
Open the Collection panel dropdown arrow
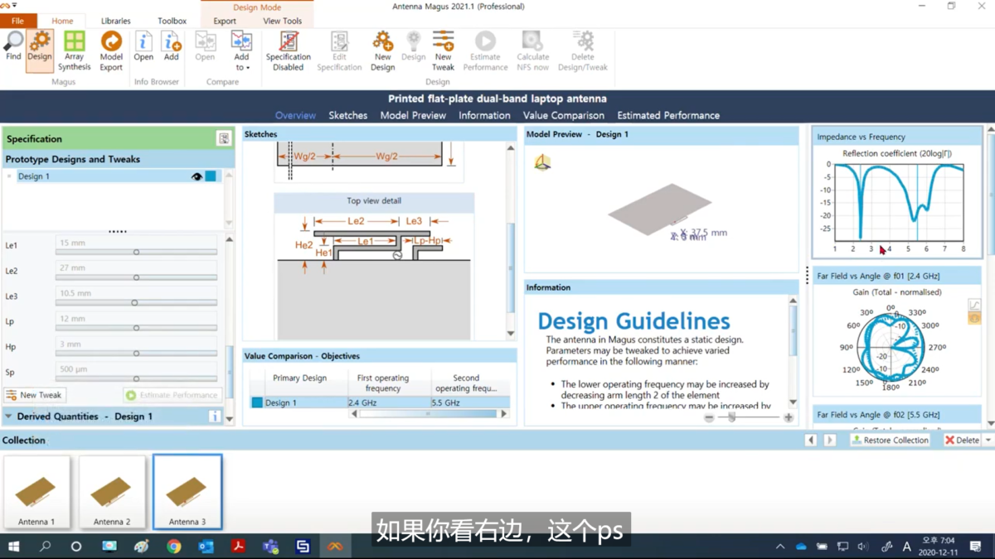tap(988, 441)
